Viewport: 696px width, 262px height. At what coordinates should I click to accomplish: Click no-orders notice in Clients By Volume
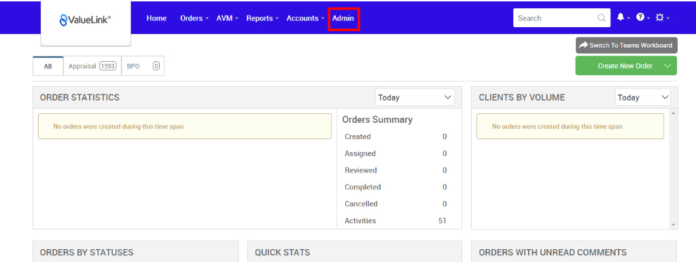coord(570,126)
